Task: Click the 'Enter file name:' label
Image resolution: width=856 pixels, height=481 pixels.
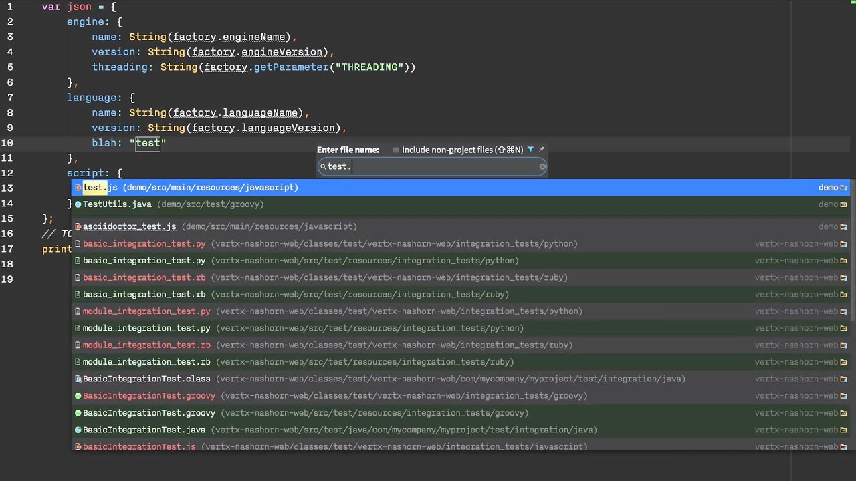Action: pos(348,150)
